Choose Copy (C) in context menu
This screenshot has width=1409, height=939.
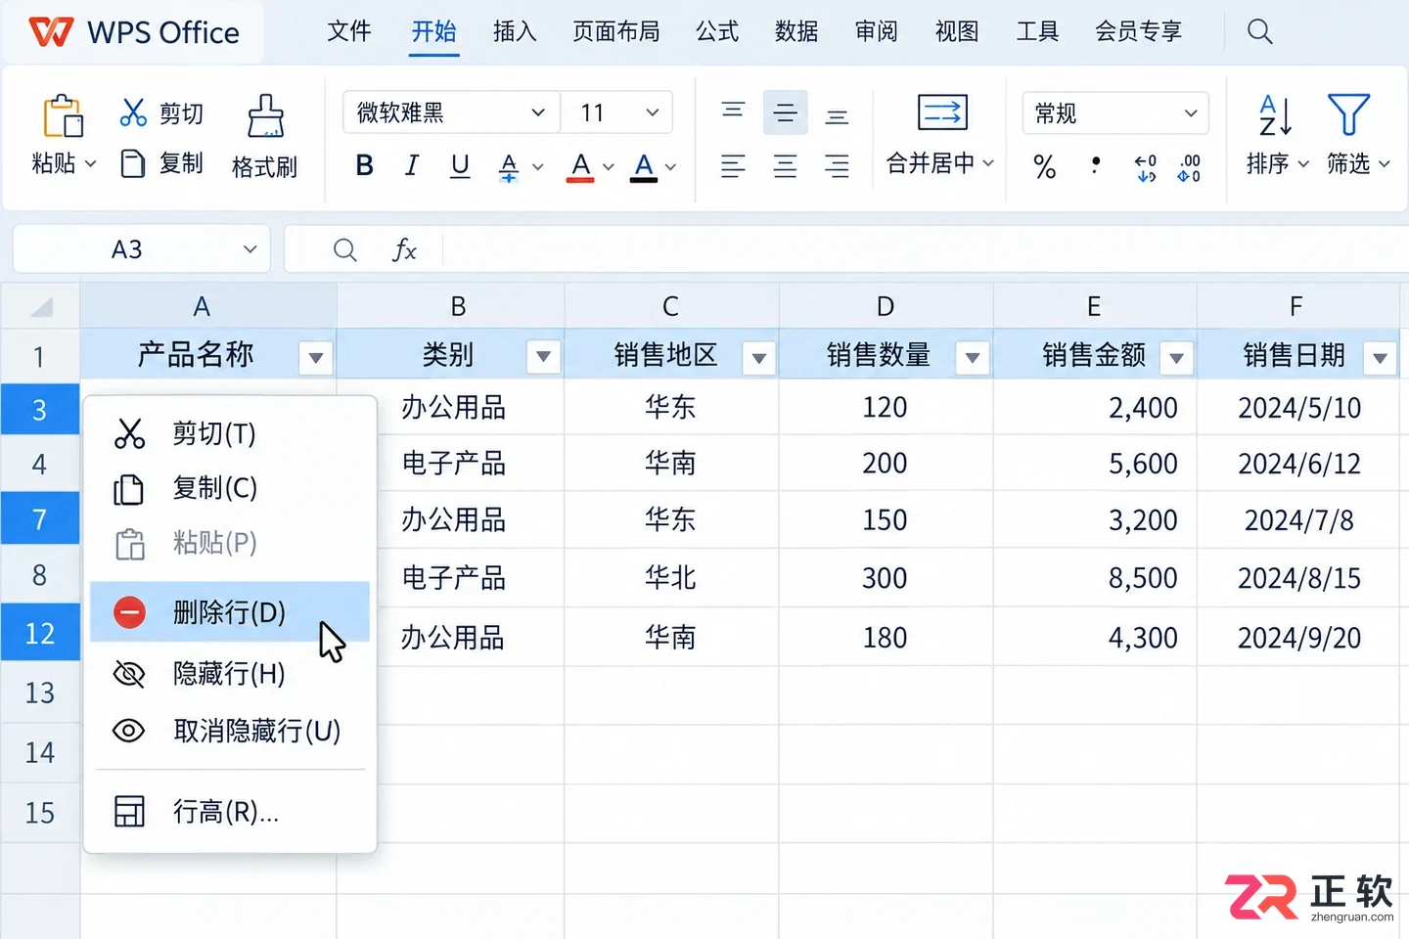pyautogui.click(x=230, y=487)
